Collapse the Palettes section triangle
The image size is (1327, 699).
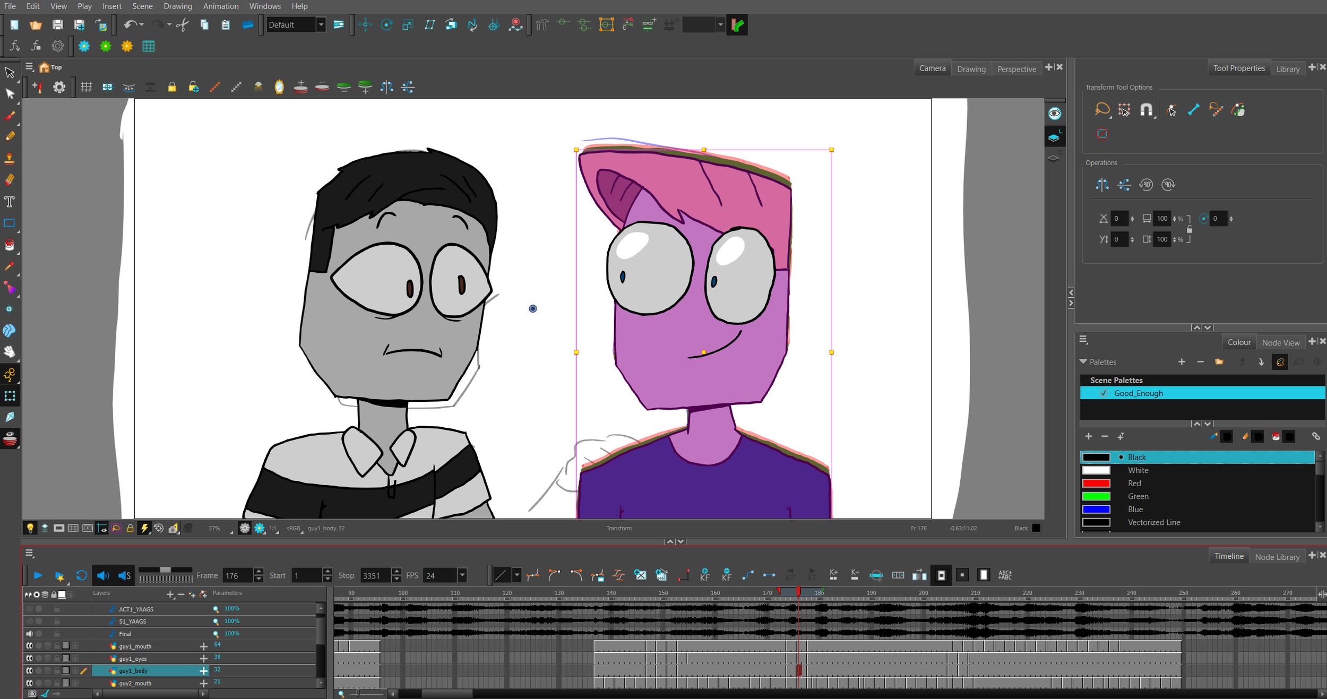[x=1083, y=361]
